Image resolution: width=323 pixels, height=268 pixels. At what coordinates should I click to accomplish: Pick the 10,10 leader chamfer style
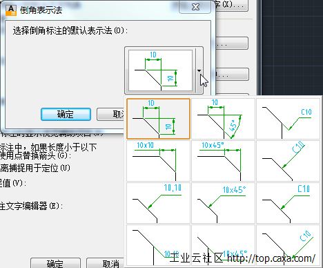[x=158, y=203]
